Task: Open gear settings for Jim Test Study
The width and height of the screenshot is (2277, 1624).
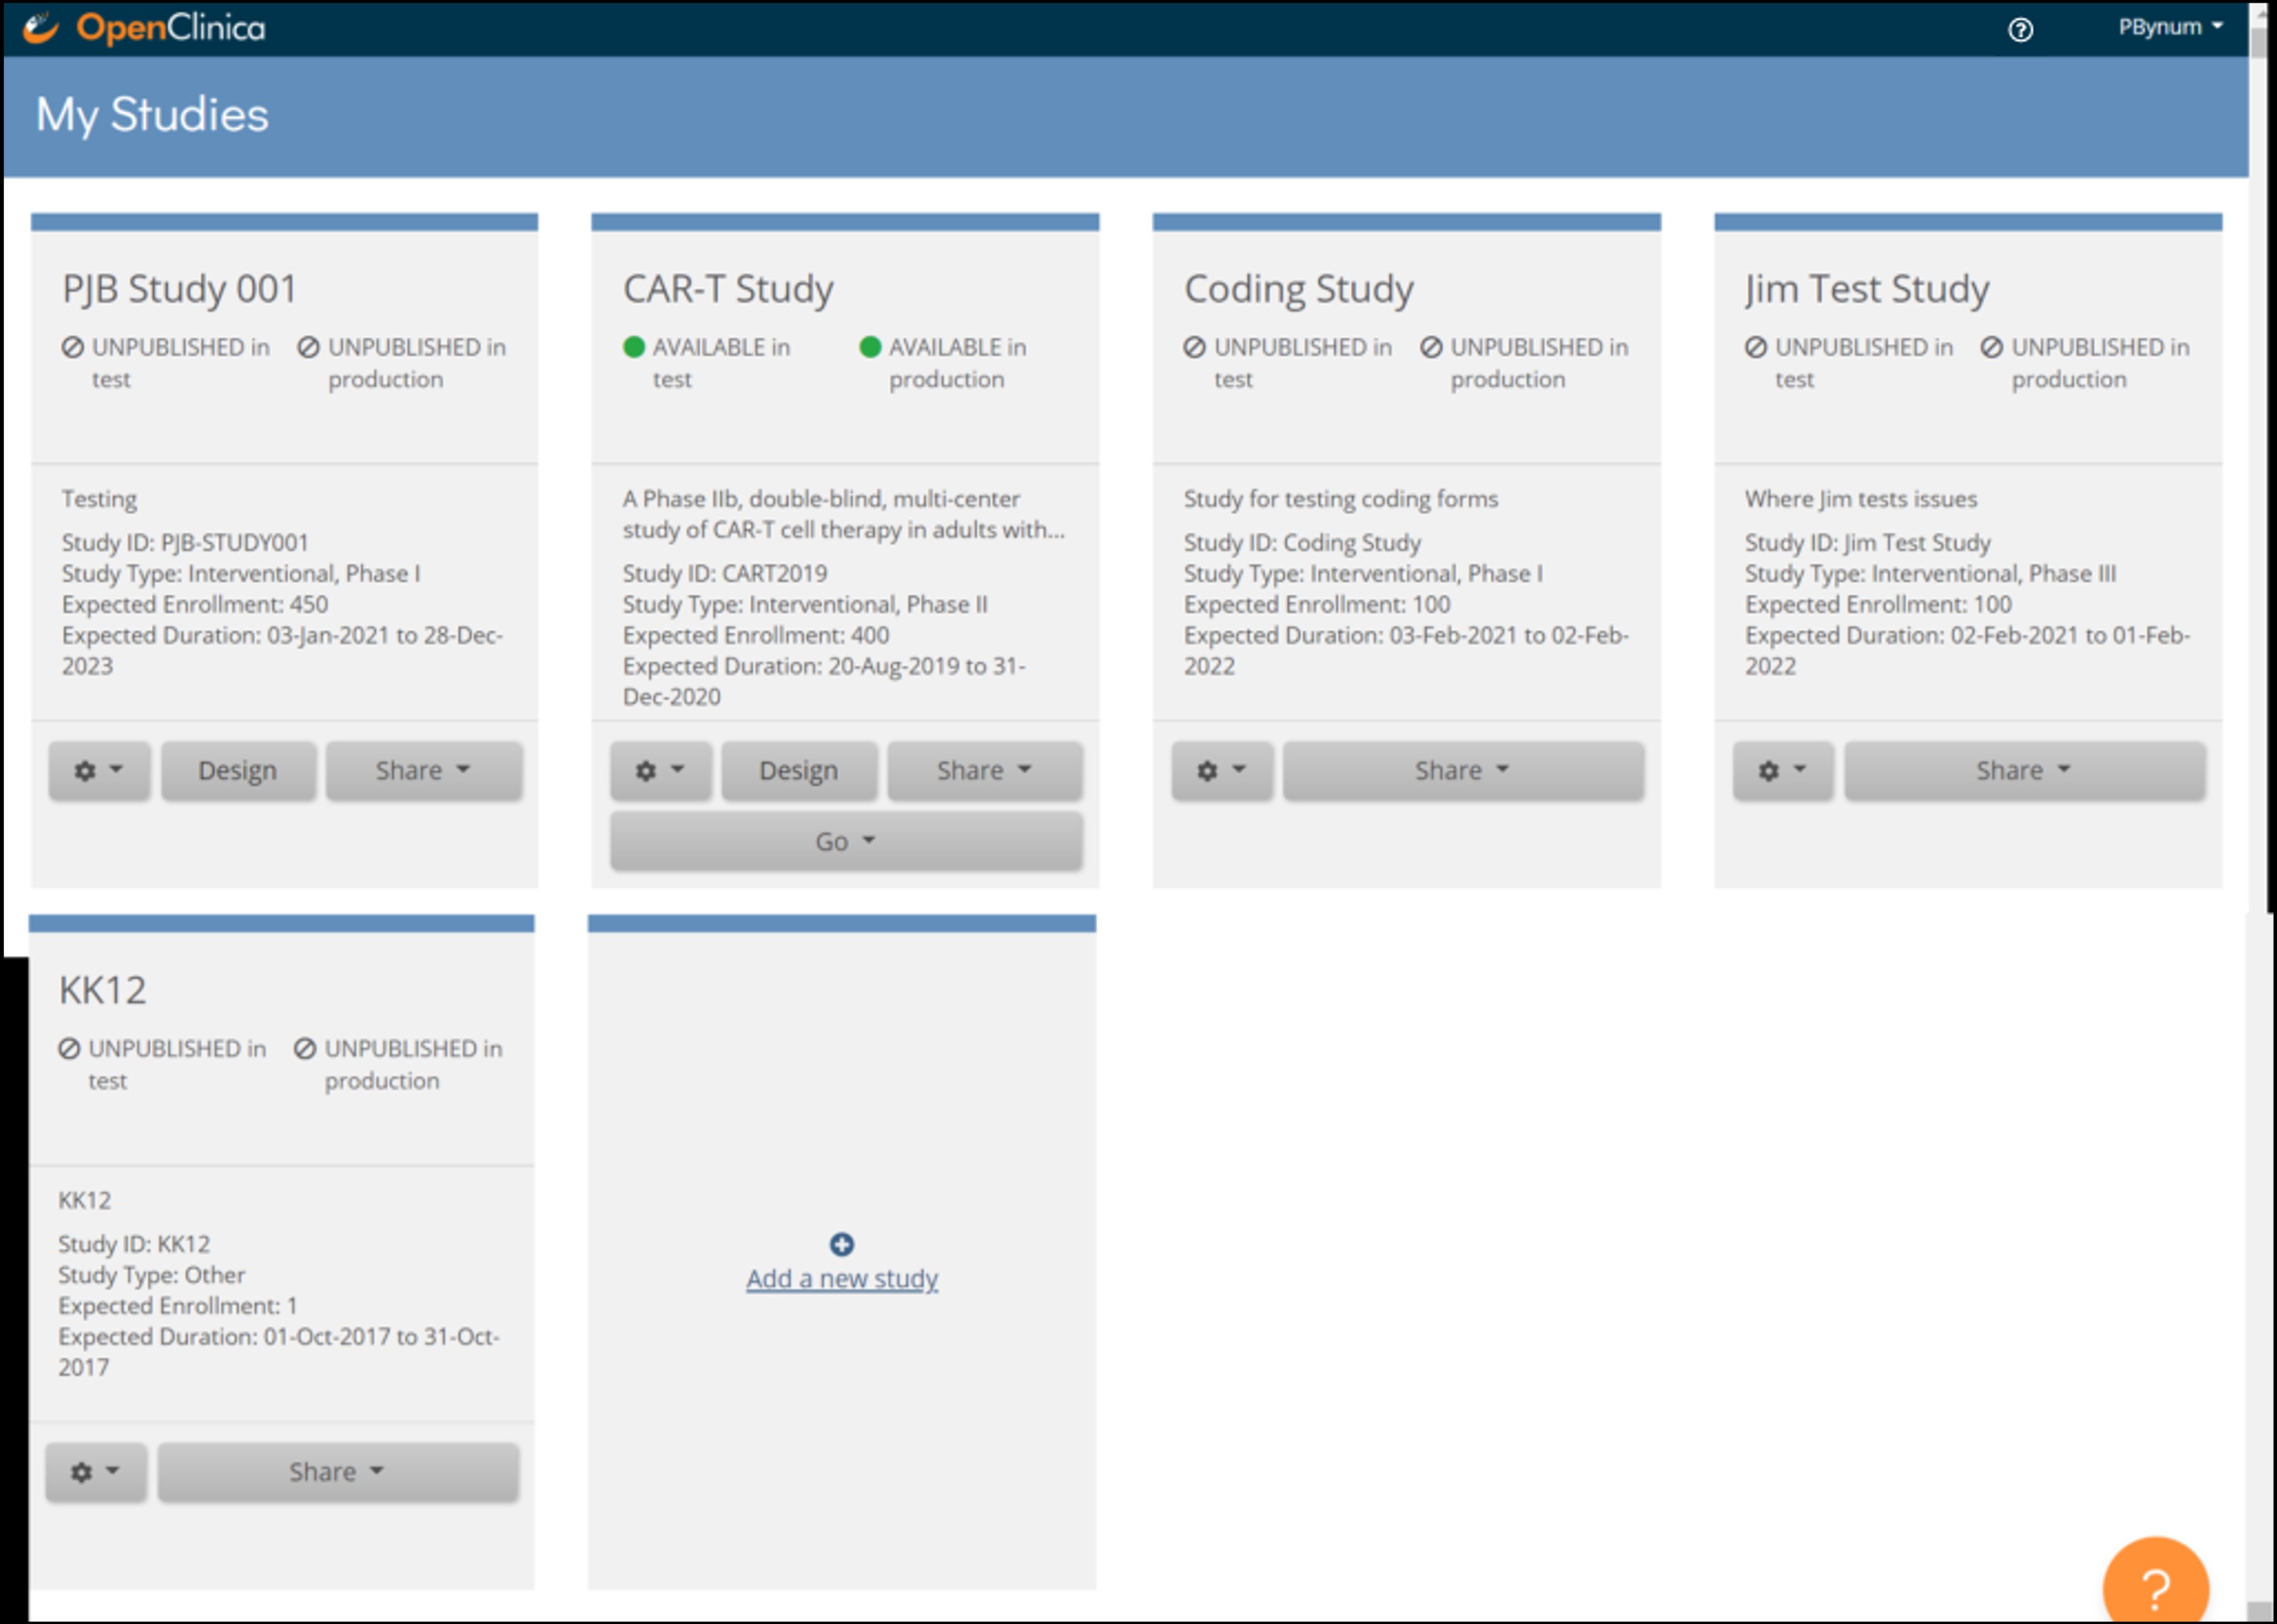Action: point(1782,771)
